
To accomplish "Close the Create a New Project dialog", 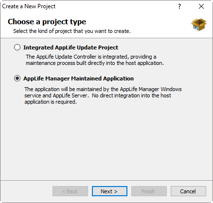I will [x=201, y=6].
